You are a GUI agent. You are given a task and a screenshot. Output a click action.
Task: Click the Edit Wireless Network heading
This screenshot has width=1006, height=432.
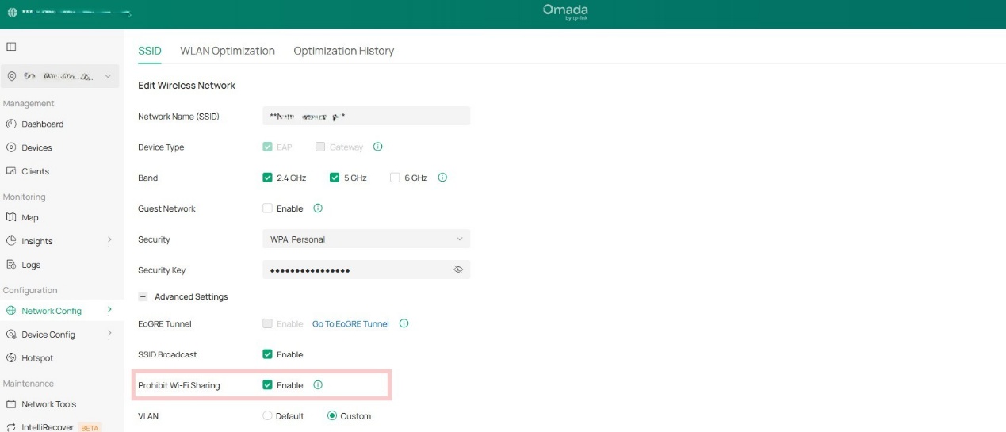187,86
